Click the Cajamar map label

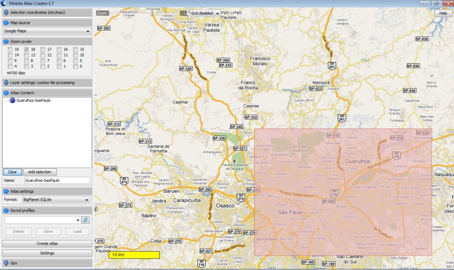tap(180, 102)
